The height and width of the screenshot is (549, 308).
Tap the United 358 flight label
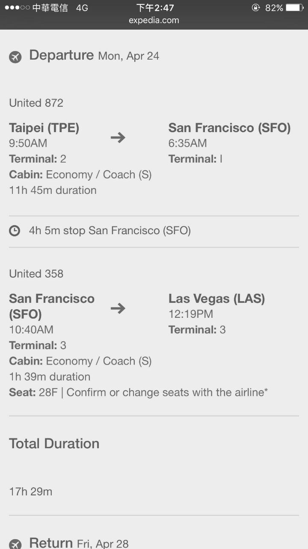(36, 274)
